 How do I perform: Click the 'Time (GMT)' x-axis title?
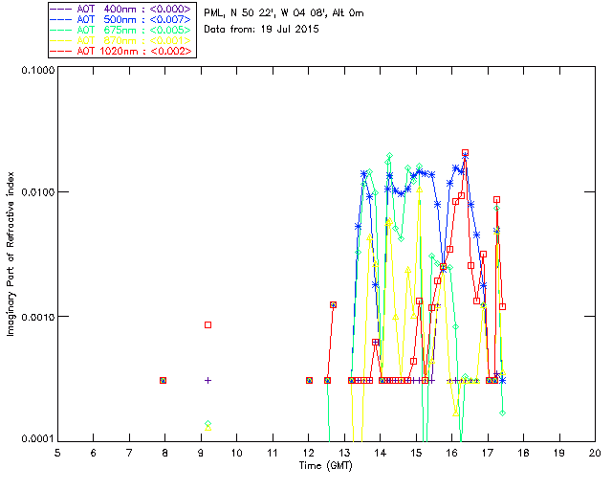pos(326,465)
